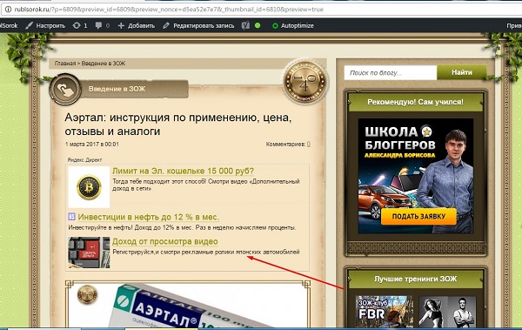Click the Введение в ЗОЖ breadcrumb link
The image size is (522, 330).
104,64
